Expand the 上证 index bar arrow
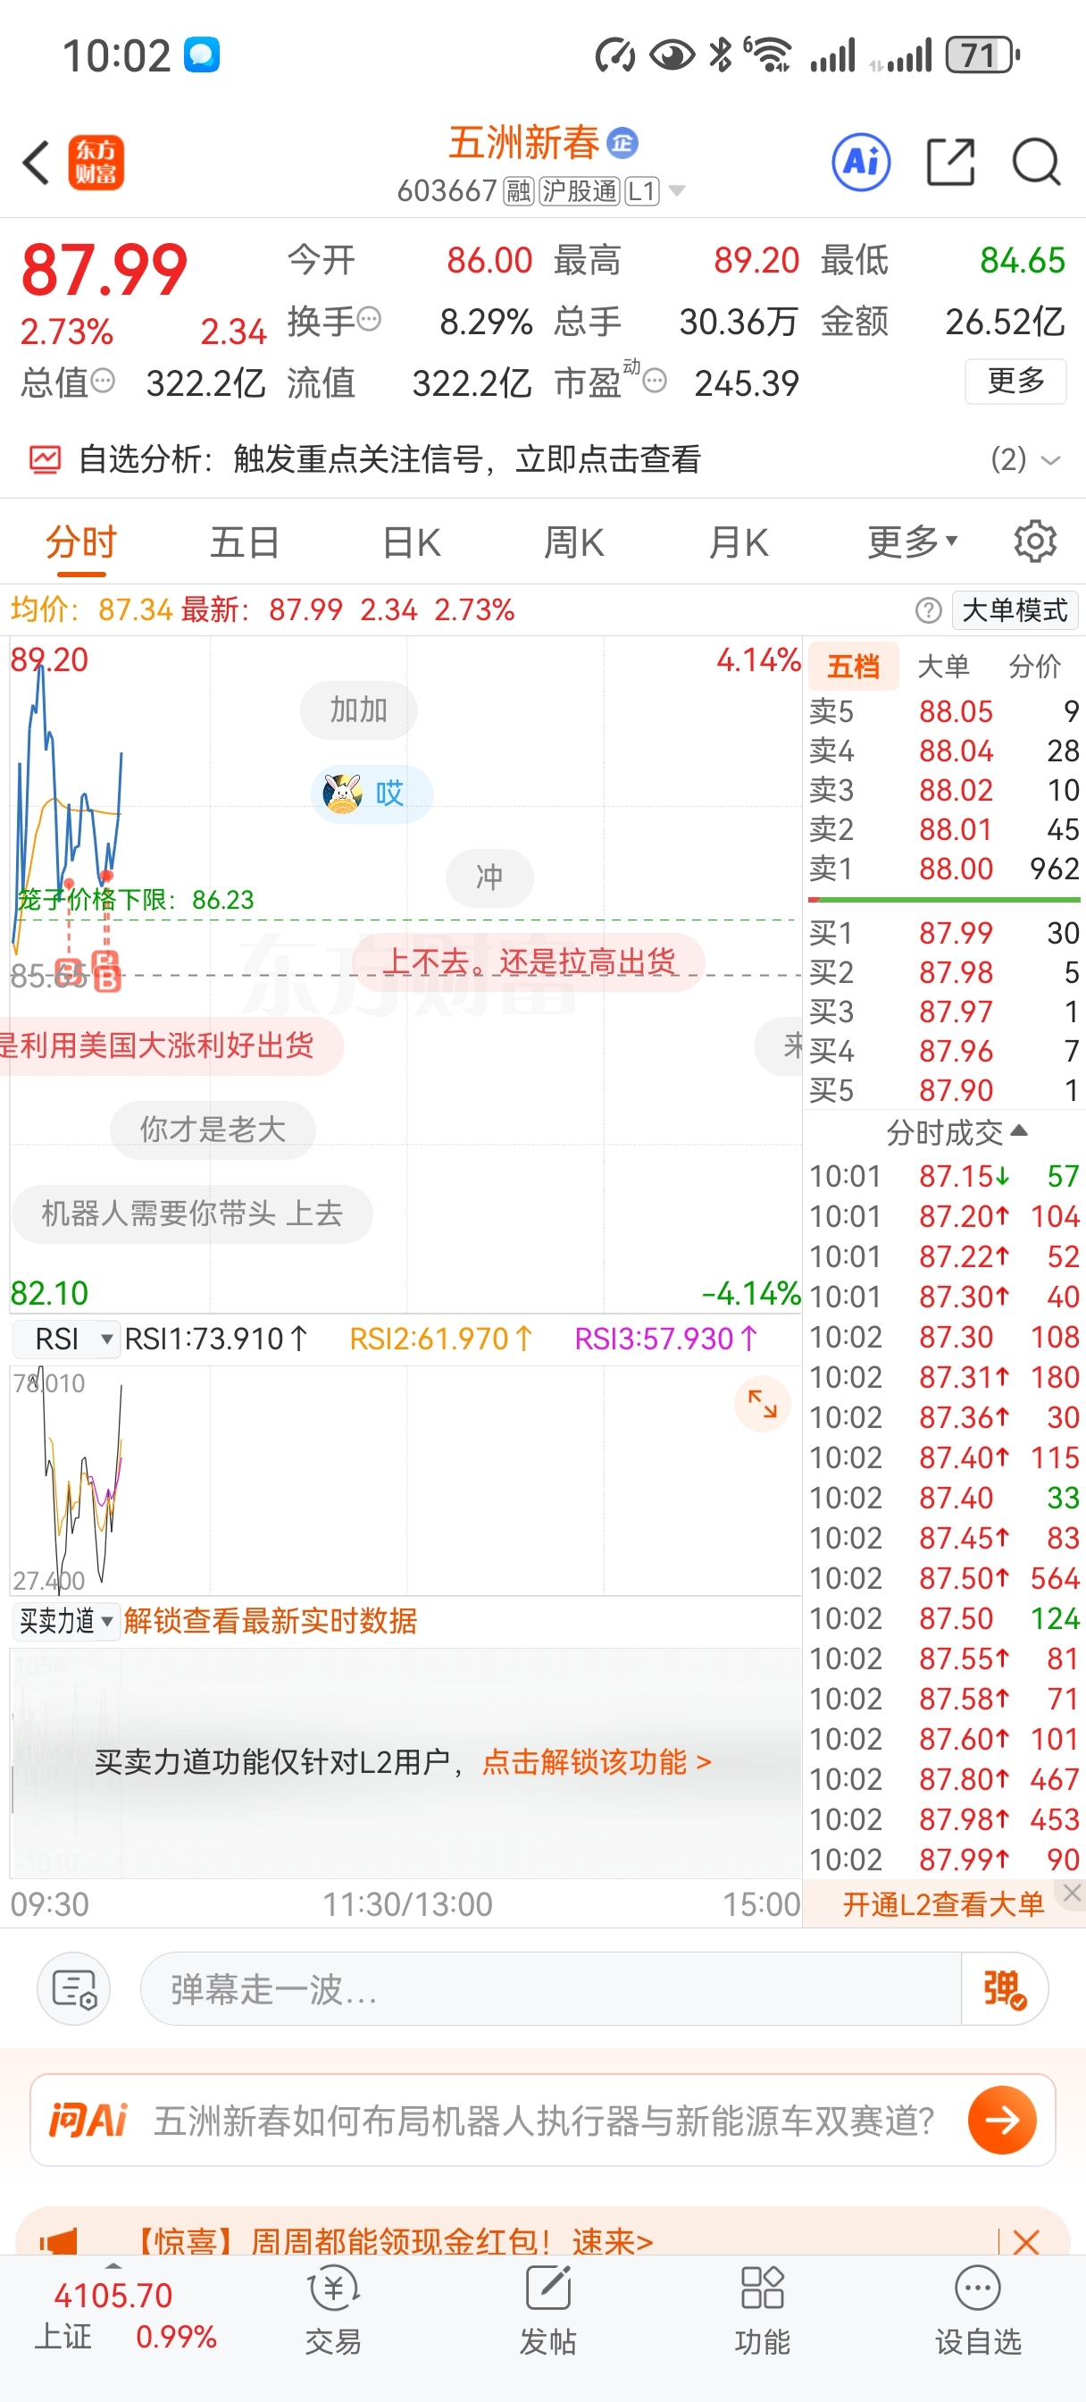This screenshot has width=1086, height=2402. (113, 2265)
